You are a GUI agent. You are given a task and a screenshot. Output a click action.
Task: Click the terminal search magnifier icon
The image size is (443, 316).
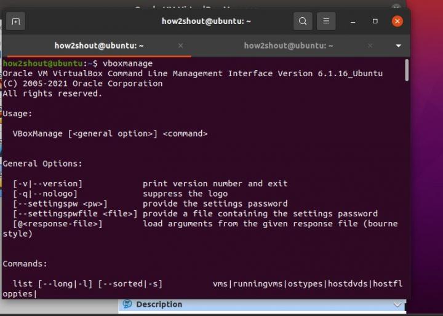[302, 21]
